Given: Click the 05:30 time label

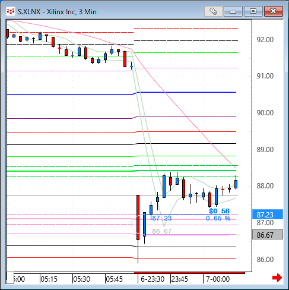Looking at the screenshot, I should click(82, 279).
